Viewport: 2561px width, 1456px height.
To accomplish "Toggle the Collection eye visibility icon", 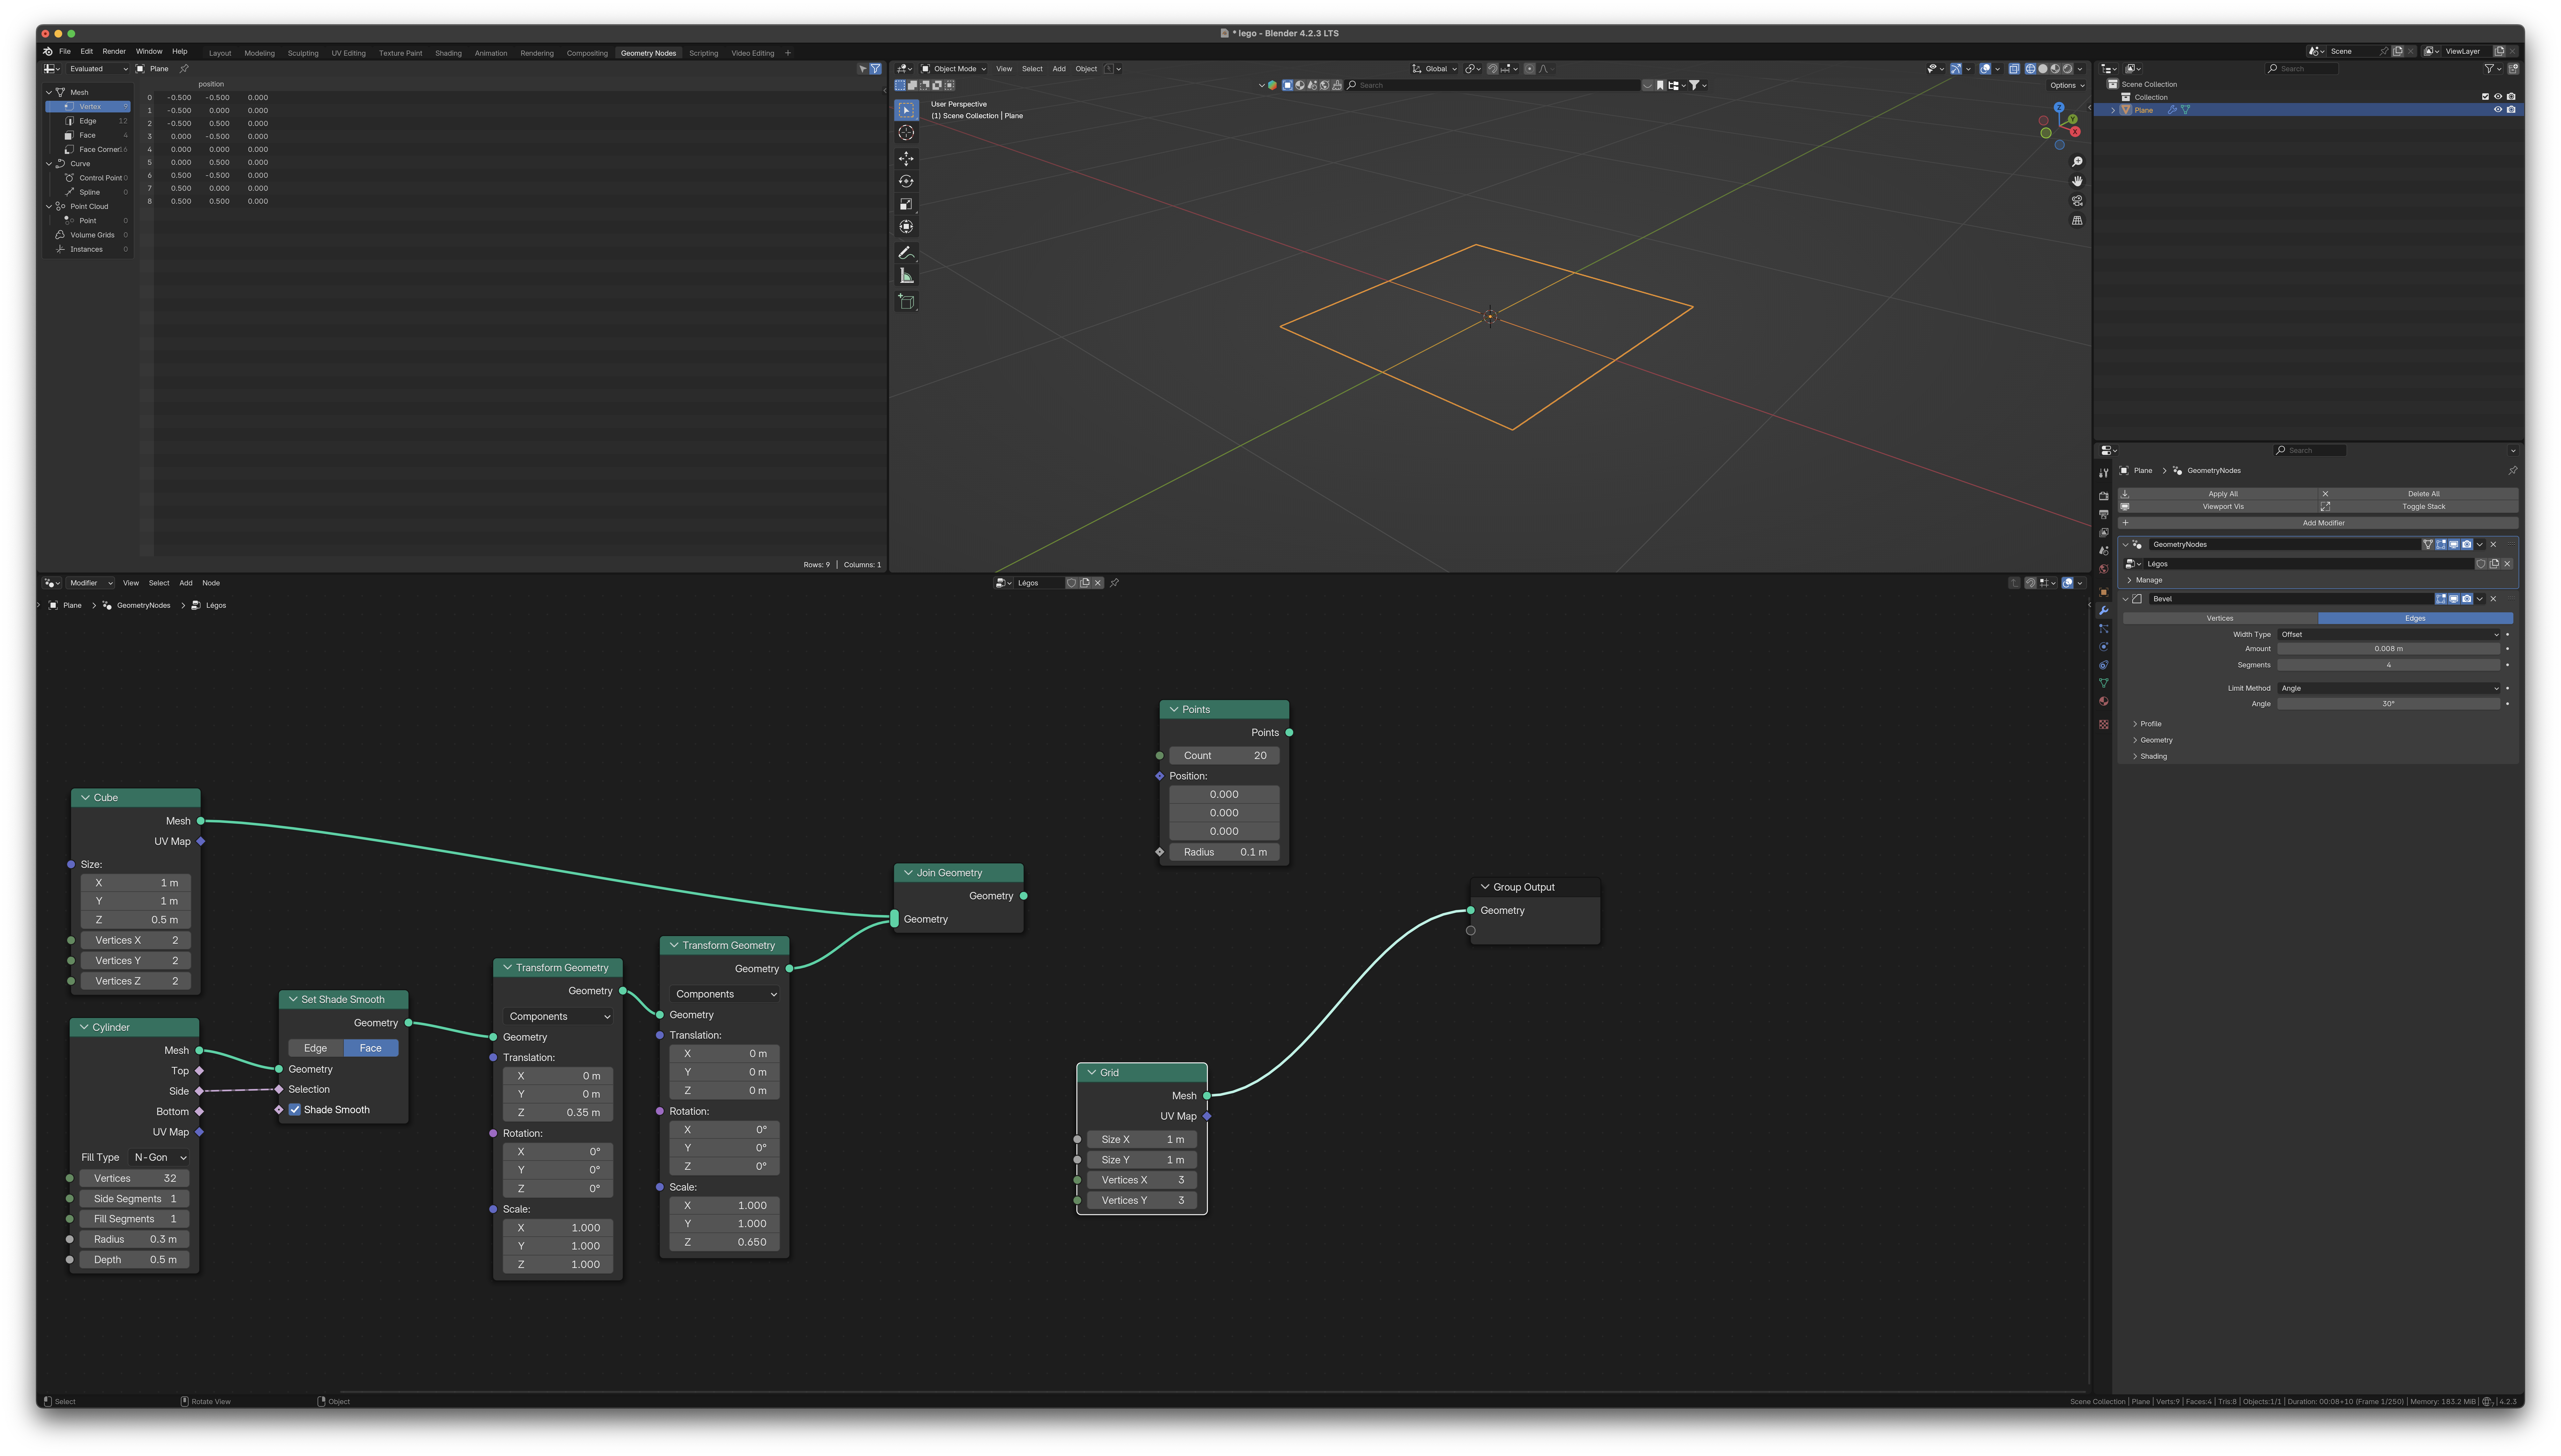I will [2498, 97].
